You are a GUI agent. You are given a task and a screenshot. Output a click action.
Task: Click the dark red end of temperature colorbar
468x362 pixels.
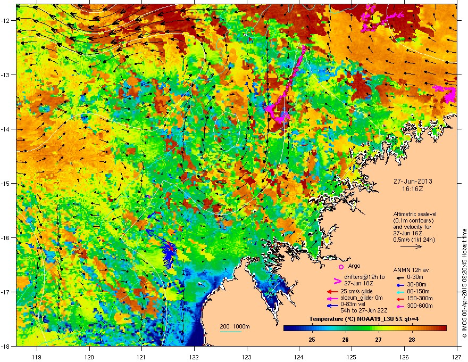[443, 328]
